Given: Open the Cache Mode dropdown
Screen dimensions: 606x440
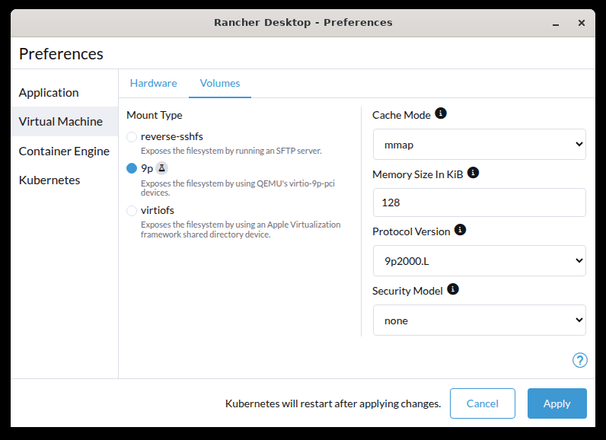Looking at the screenshot, I should 479,144.
